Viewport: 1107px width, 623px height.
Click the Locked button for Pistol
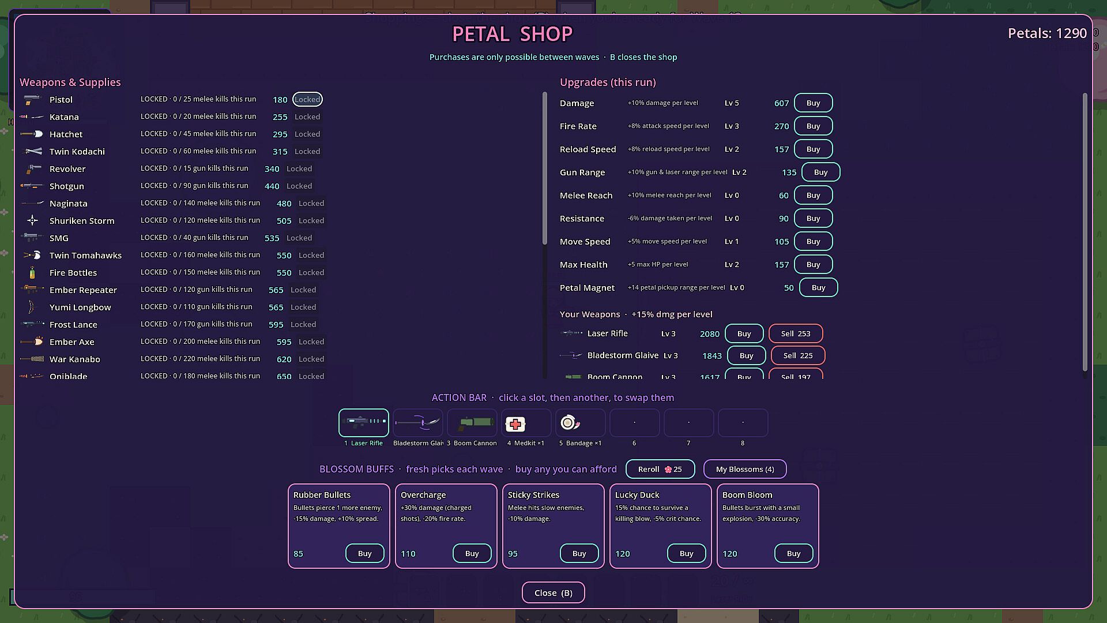tap(307, 99)
